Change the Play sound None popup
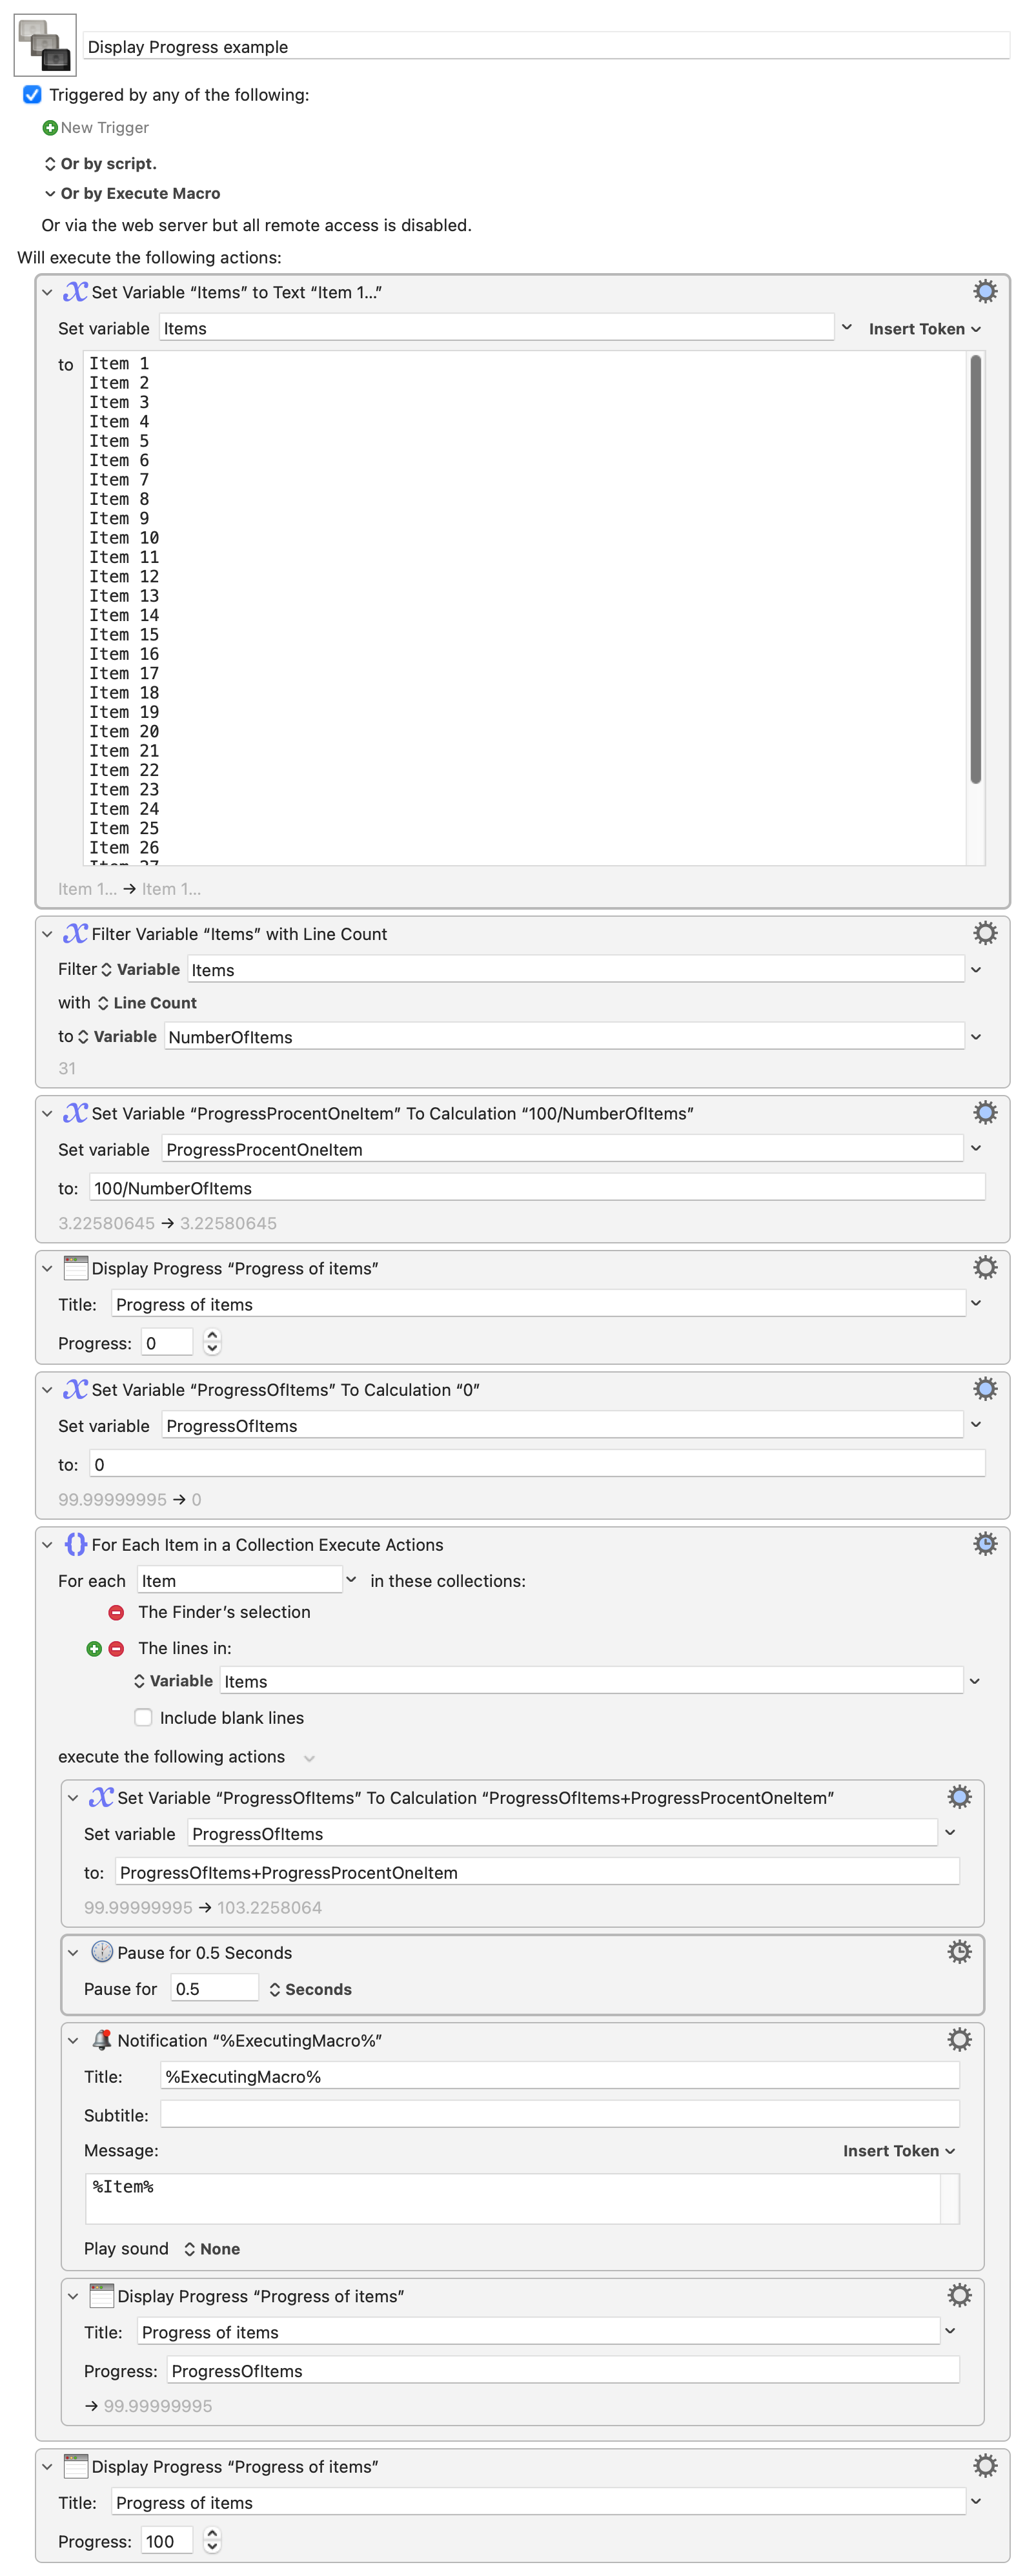The width and height of the screenshot is (1025, 2576). click(x=211, y=2248)
